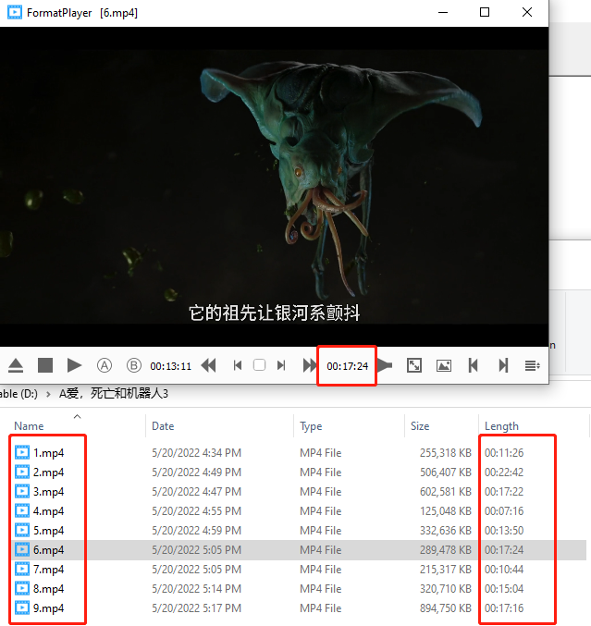Click the video file icon of 3.mp4
The width and height of the screenshot is (591, 626).
[x=22, y=491]
